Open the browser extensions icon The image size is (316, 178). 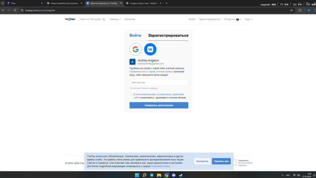pos(300,10)
